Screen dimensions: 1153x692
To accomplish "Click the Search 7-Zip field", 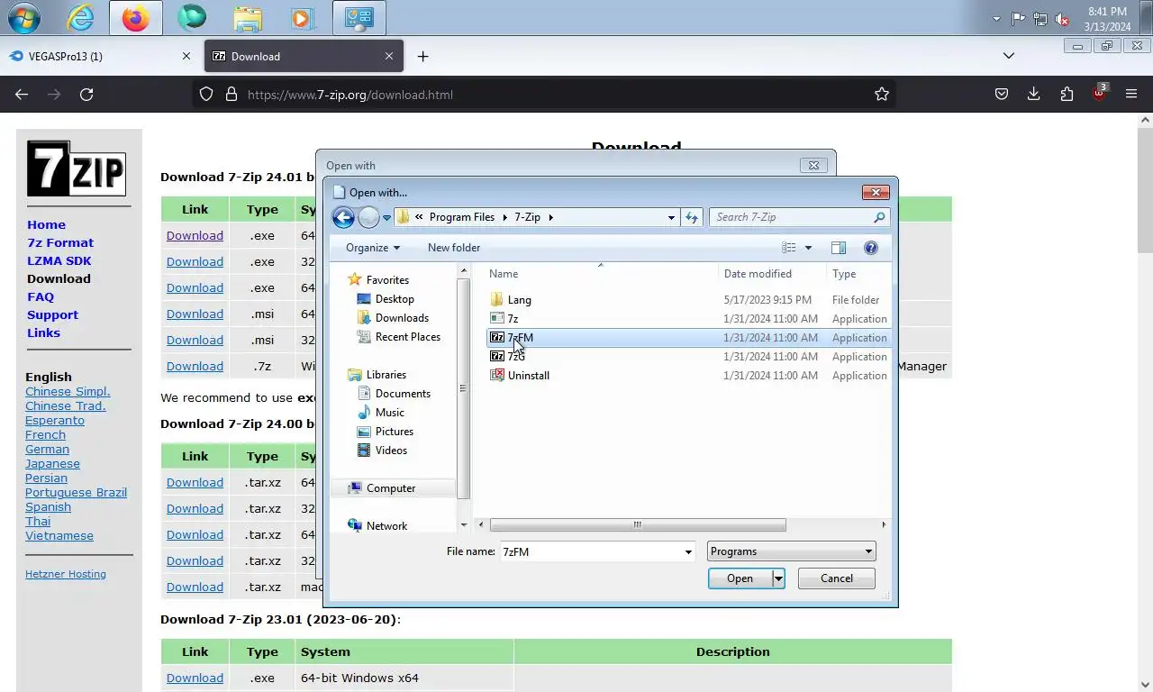I will click(791, 217).
